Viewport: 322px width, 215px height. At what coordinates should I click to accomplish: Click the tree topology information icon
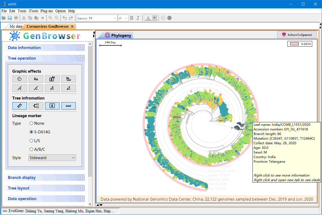click(36, 106)
